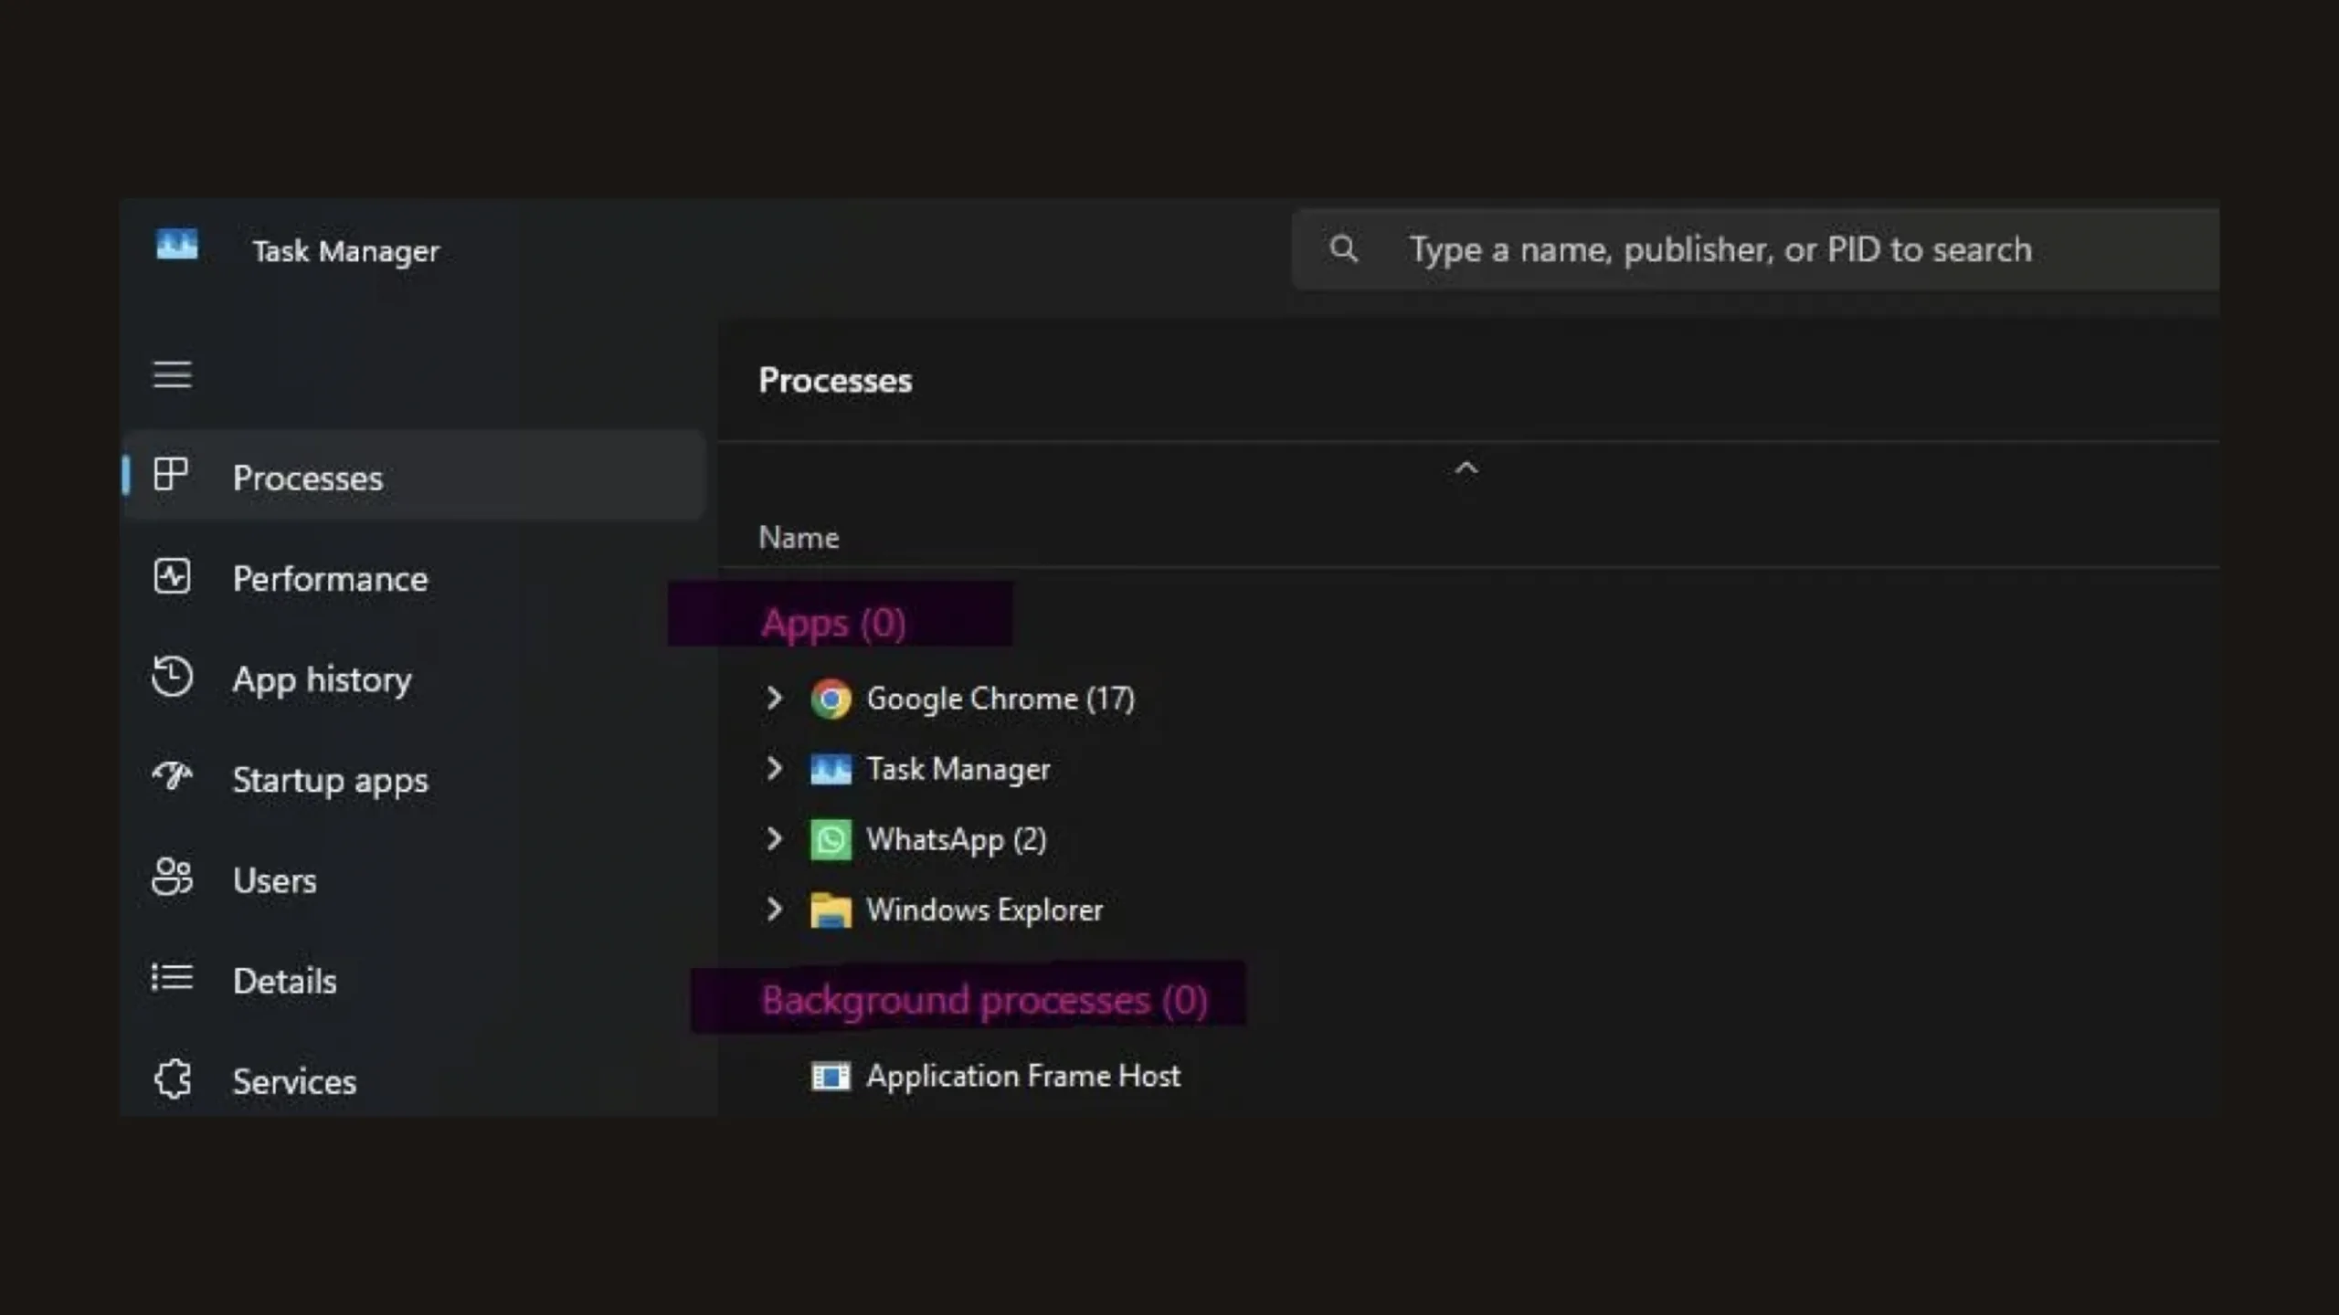Click the sort chevron above column headers

point(1466,468)
